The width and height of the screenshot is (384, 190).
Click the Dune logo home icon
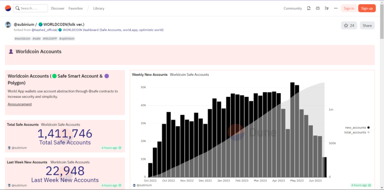pos(8,8)
